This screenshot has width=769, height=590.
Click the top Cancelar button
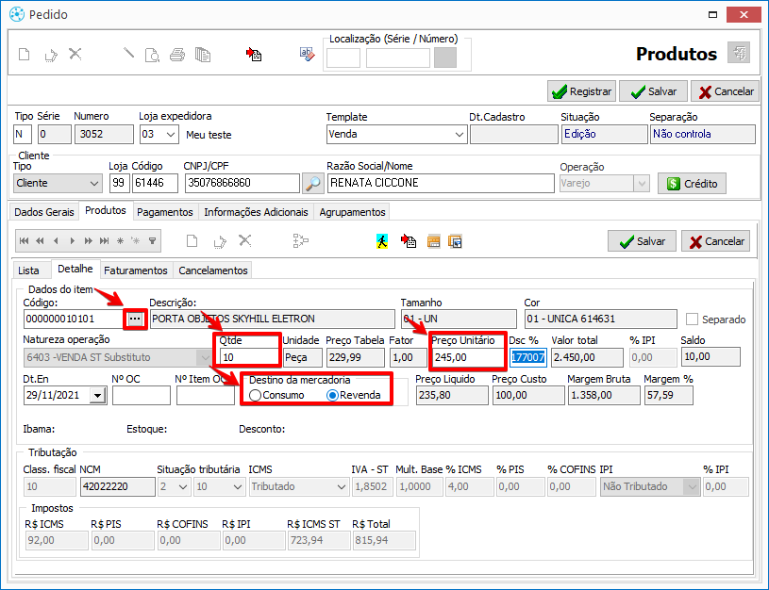click(x=726, y=91)
